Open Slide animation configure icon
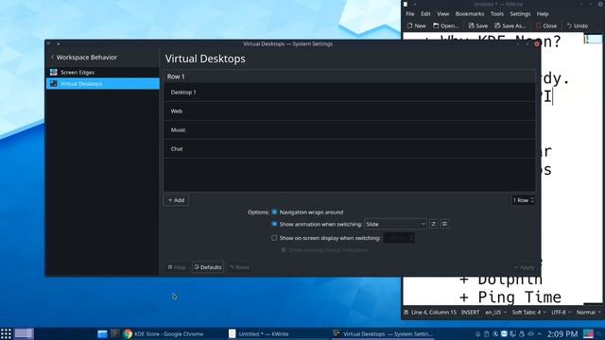605x340 pixels. pyautogui.click(x=433, y=224)
